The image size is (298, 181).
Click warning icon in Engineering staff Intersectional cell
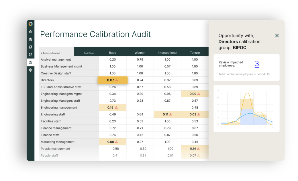tap(171, 114)
